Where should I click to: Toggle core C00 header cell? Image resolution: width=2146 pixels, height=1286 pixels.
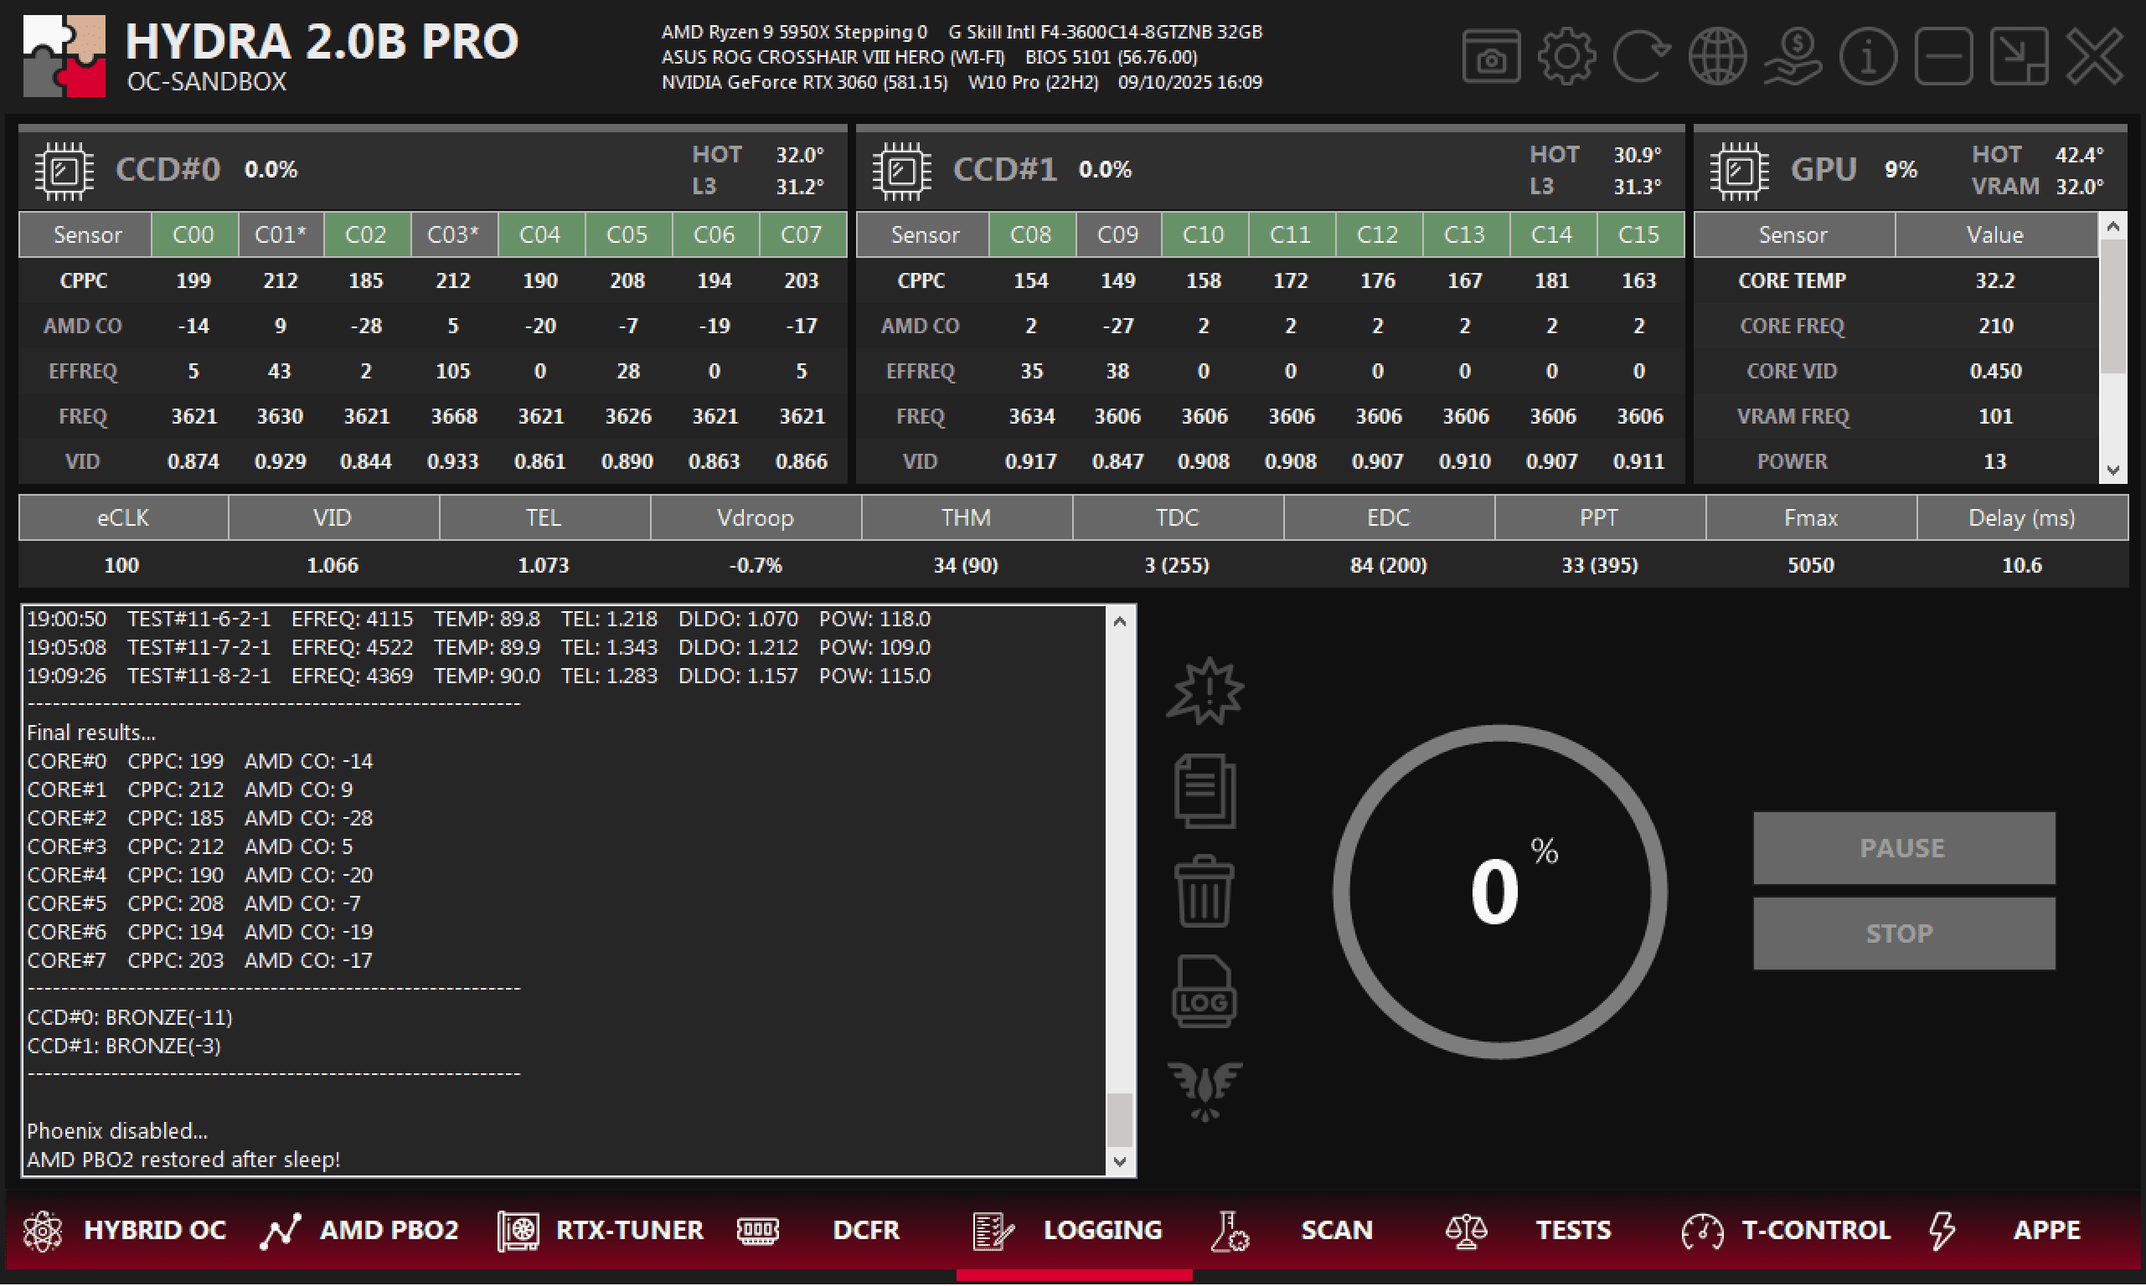coord(193,234)
